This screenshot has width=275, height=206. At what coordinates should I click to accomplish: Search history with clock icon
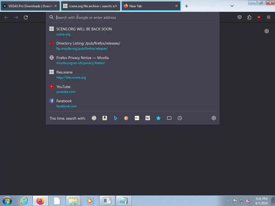(x=180, y=118)
